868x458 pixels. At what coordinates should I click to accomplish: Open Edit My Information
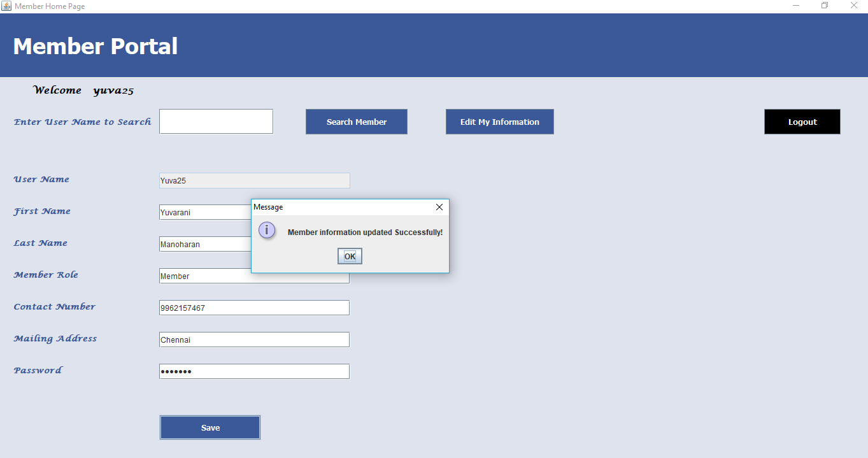[499, 122]
